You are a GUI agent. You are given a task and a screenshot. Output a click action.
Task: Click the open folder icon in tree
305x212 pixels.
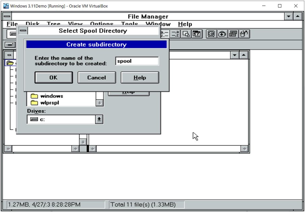(x=10, y=63)
